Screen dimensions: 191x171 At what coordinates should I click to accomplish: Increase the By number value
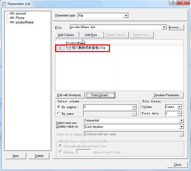[x=134, y=106]
